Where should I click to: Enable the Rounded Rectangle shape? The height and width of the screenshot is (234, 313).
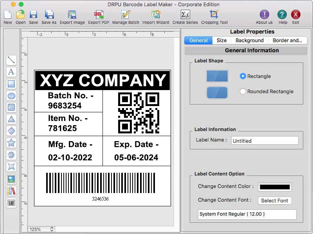(242, 91)
